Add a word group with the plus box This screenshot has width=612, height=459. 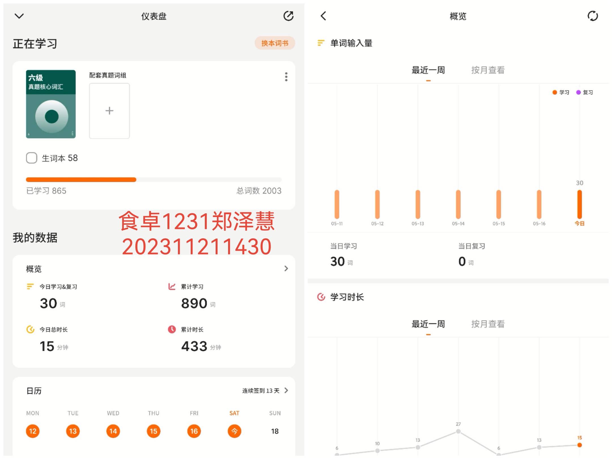(x=109, y=111)
